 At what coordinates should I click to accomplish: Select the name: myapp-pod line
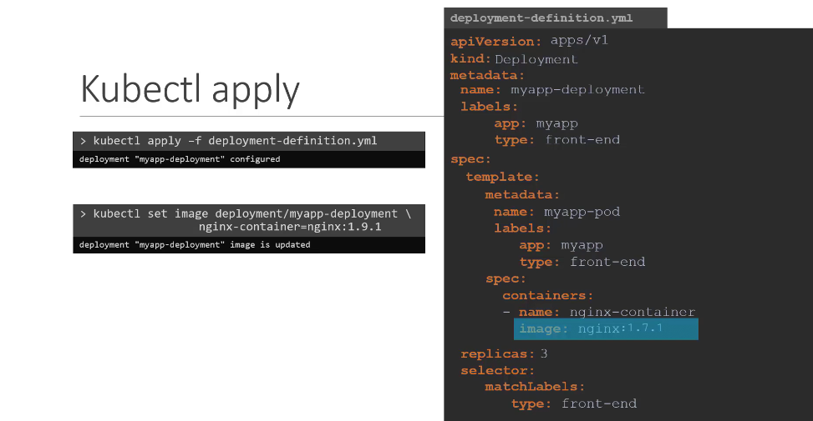point(556,212)
